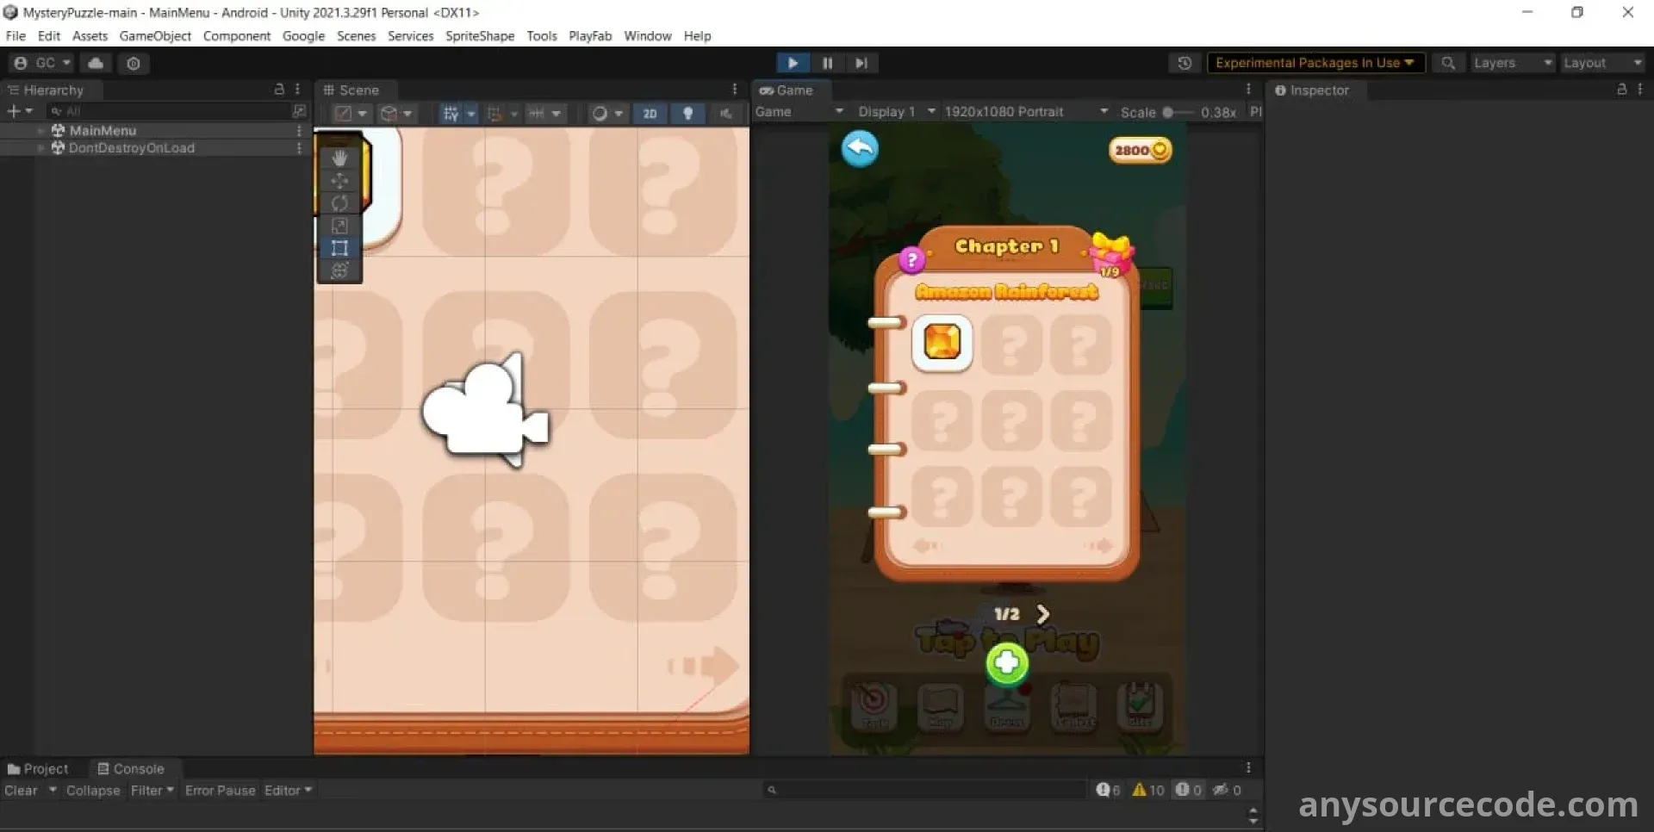1654x832 pixels.
Task: Expand the MainMenu scene in Hierarchy
Action: (x=40, y=131)
